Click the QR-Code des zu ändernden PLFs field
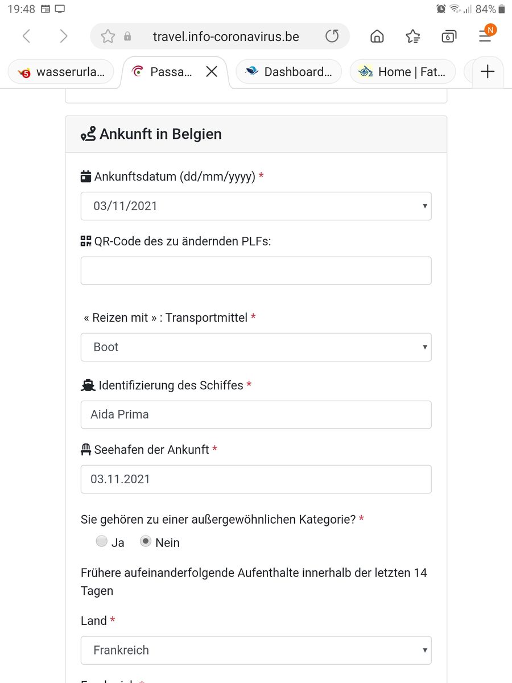 click(255, 270)
